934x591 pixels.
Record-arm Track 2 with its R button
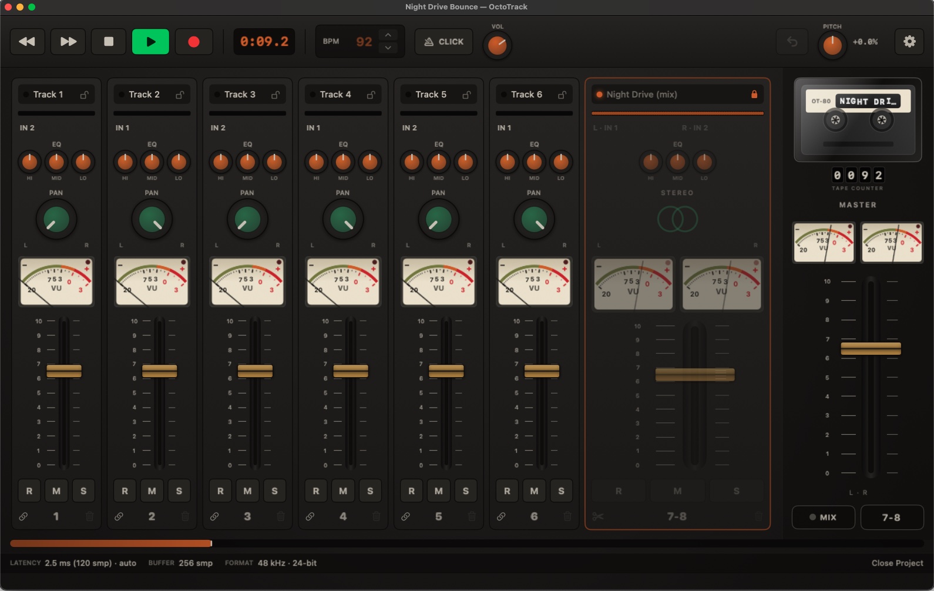point(125,491)
